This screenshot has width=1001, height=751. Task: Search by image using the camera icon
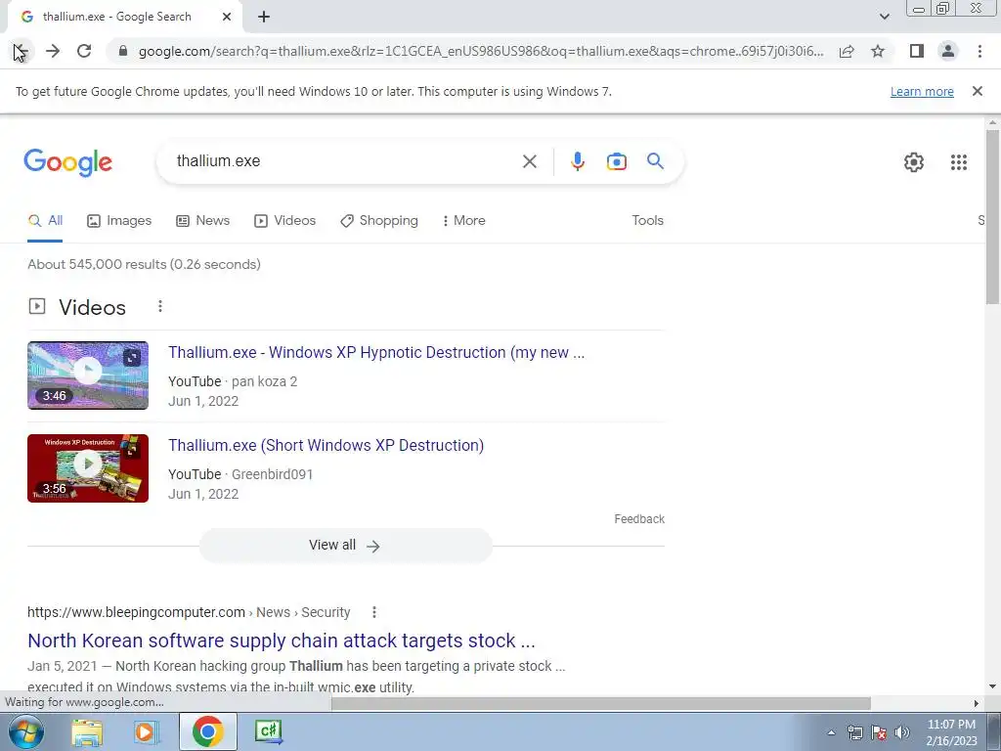[x=616, y=161]
